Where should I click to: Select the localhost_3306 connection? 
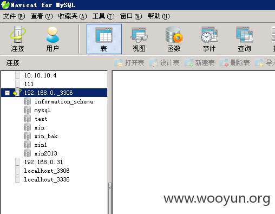point(47,171)
